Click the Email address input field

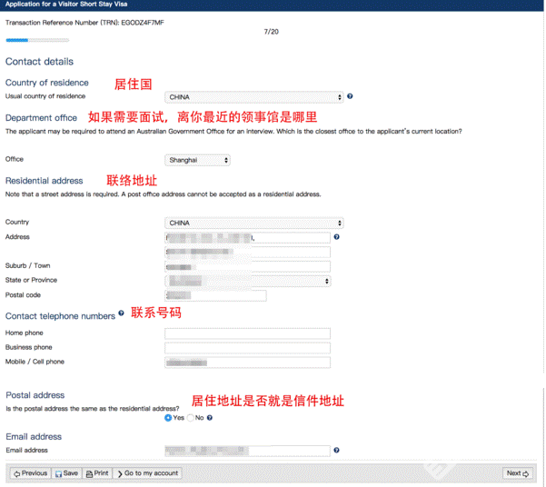pyautogui.click(x=248, y=451)
